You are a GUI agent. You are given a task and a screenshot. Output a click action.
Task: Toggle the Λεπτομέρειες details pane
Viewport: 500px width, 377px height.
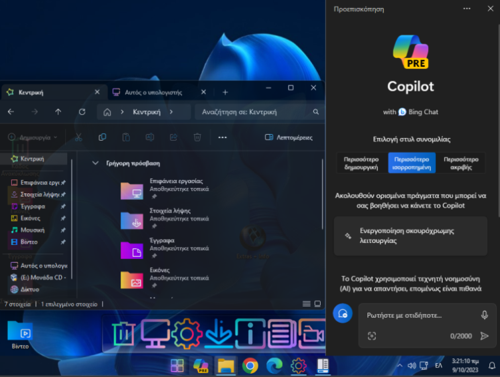289,137
